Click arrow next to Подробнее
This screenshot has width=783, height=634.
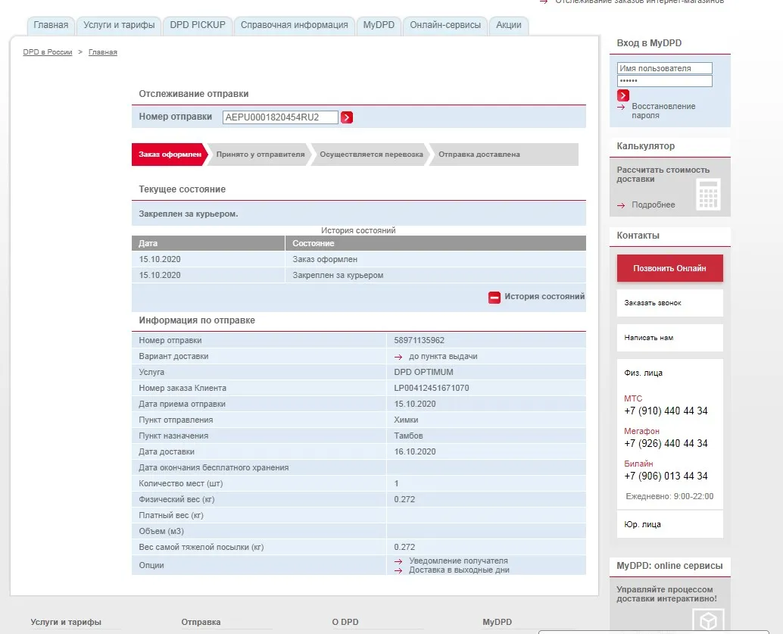[x=621, y=205]
